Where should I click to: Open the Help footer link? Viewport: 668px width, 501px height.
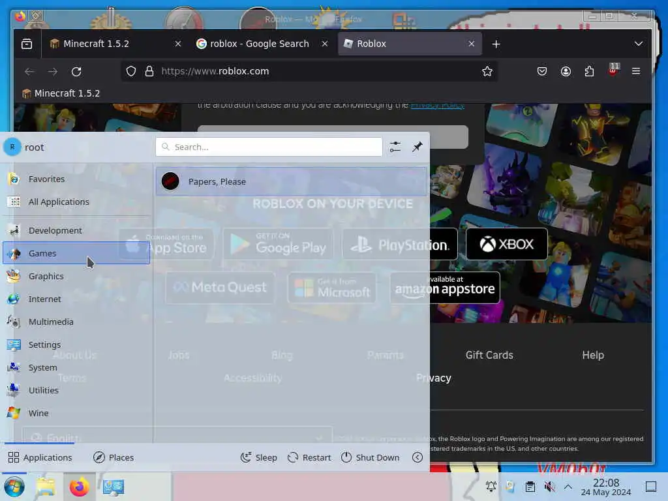coord(593,355)
